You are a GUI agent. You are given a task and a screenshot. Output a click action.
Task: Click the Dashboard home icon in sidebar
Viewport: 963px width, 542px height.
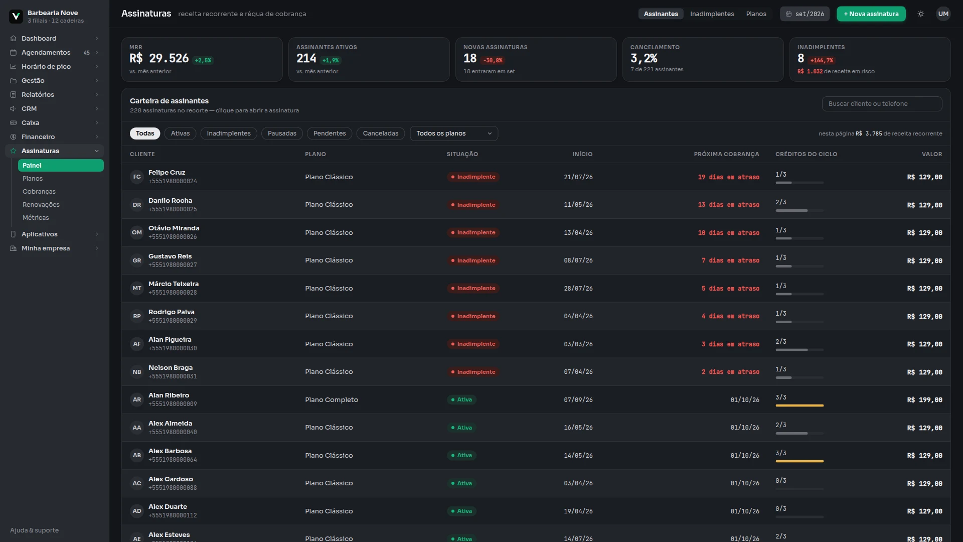(14, 39)
